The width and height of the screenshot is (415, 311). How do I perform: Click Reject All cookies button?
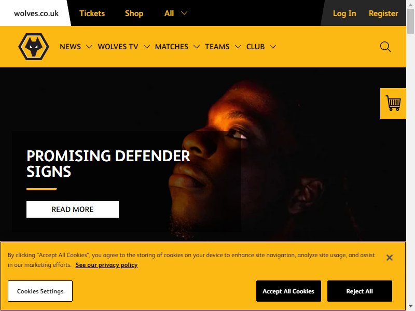click(x=359, y=291)
